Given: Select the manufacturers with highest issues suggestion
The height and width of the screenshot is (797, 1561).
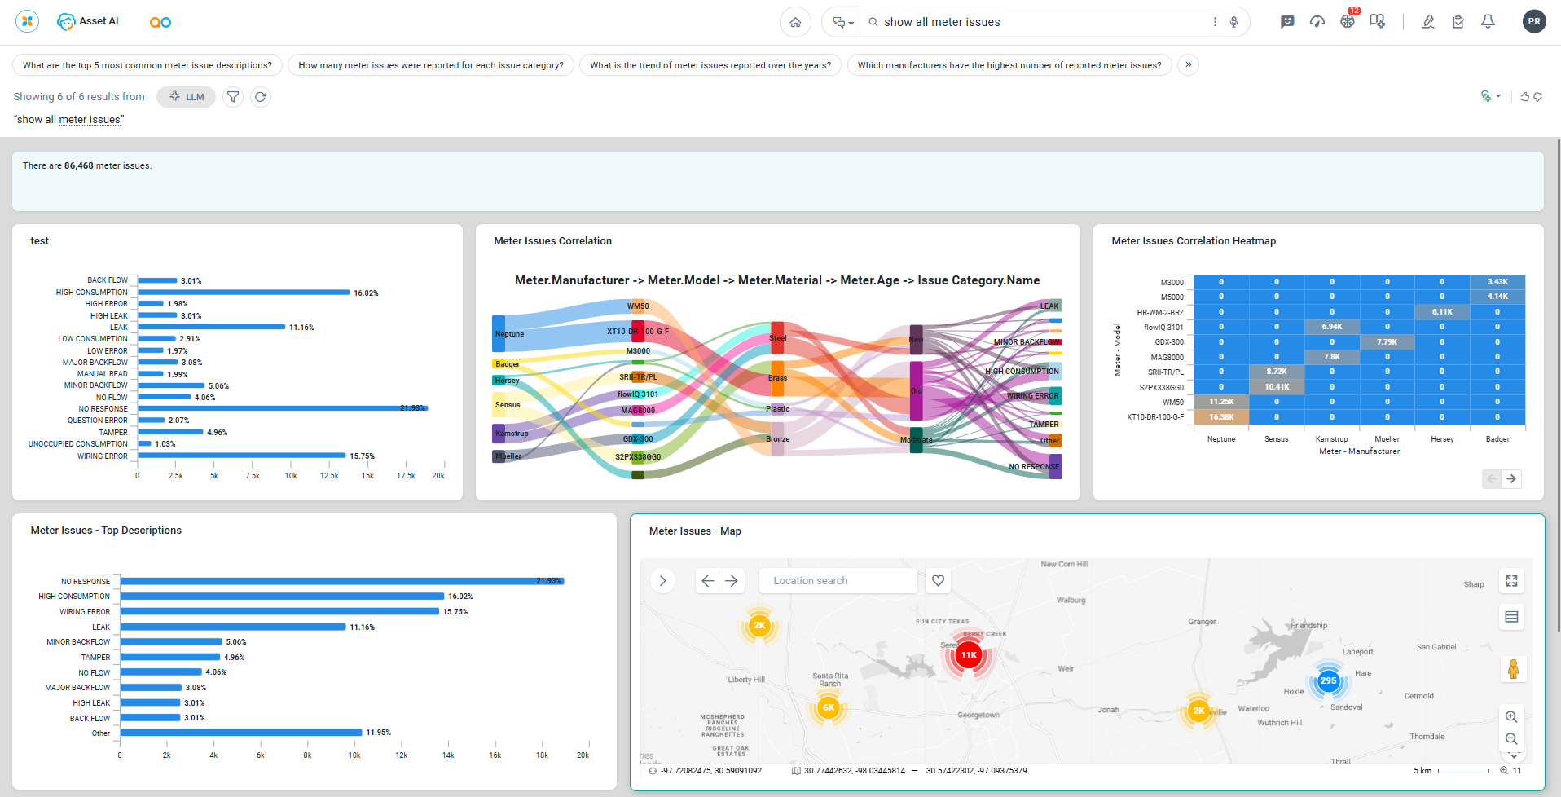Looking at the screenshot, I should click(x=1009, y=65).
